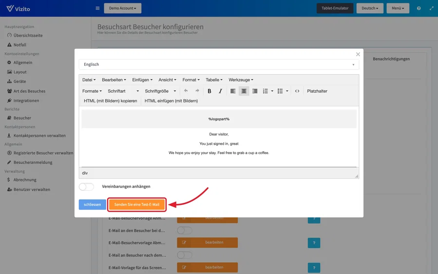Open the Ansicht menu

(167, 79)
